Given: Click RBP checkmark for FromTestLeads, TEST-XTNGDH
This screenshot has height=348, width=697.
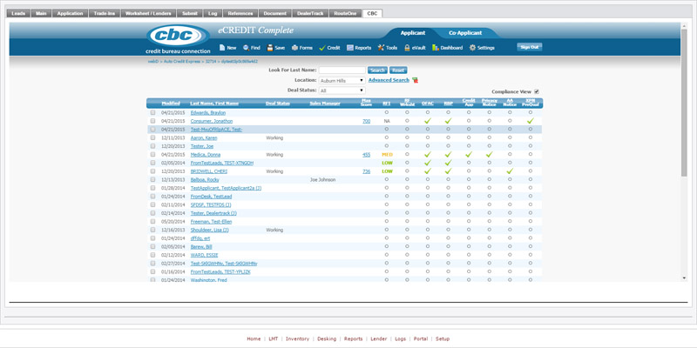Looking at the screenshot, I should (448, 163).
